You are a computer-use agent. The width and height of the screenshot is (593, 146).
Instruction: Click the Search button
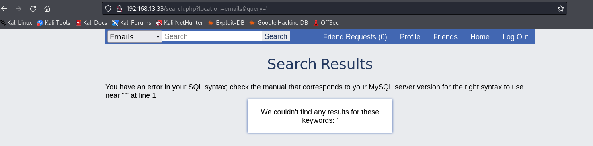click(276, 36)
